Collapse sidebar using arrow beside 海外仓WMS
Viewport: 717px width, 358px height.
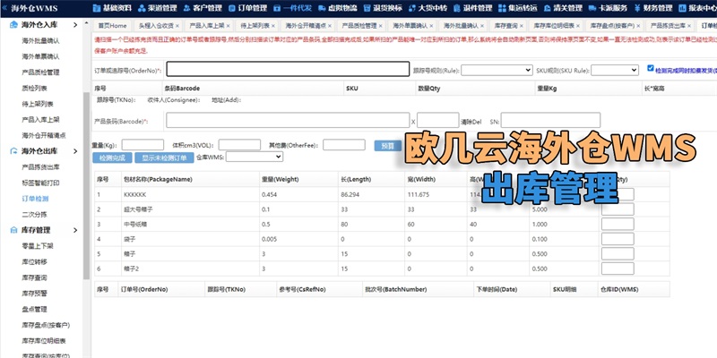tap(4, 8)
